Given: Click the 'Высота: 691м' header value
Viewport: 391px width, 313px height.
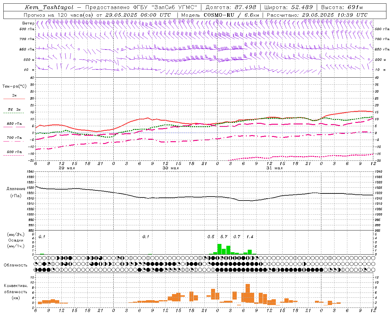Looking at the screenshot, I should (342, 7).
